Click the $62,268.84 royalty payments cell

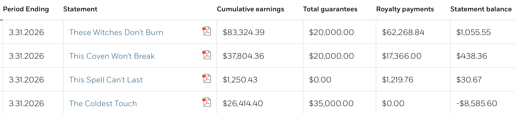413,32
